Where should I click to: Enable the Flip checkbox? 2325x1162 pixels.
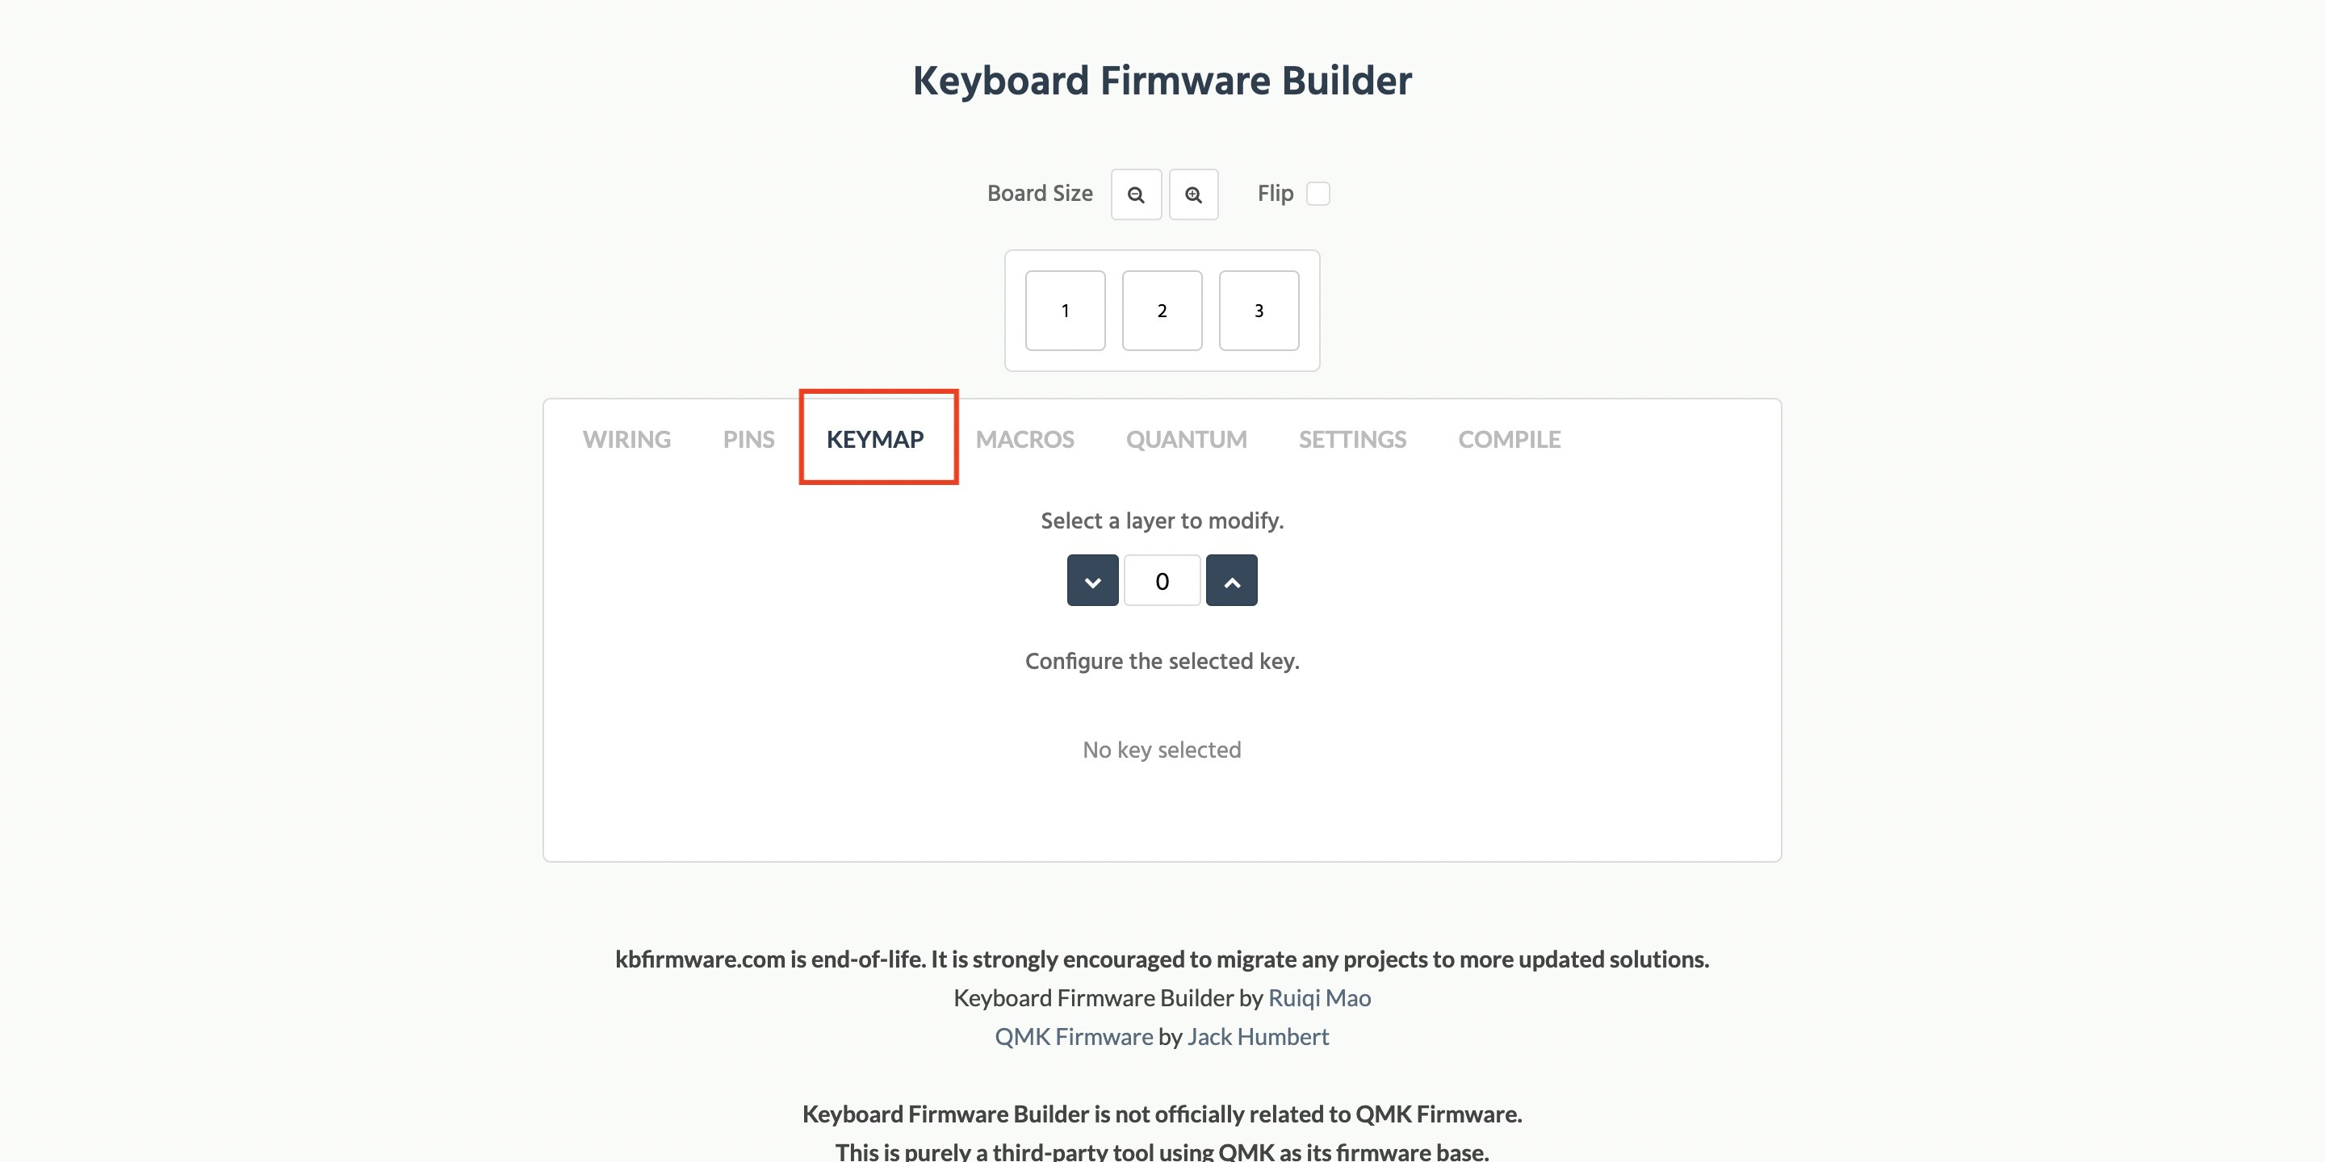[x=1318, y=193]
